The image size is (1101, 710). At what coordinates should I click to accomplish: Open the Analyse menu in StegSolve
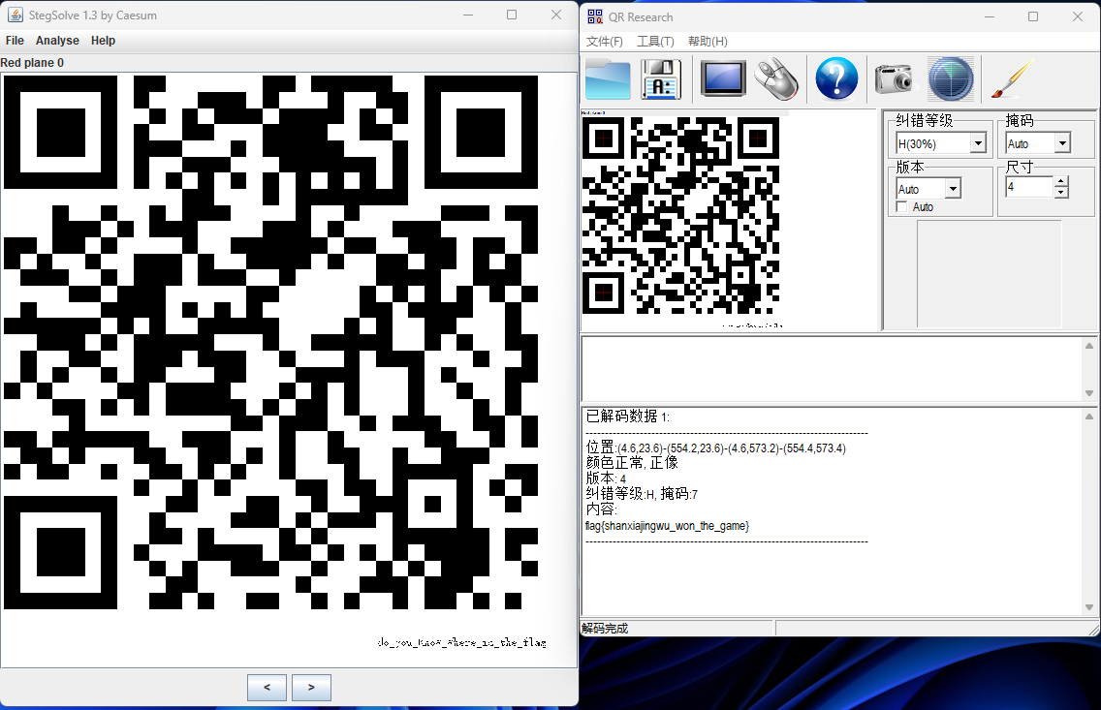57,41
